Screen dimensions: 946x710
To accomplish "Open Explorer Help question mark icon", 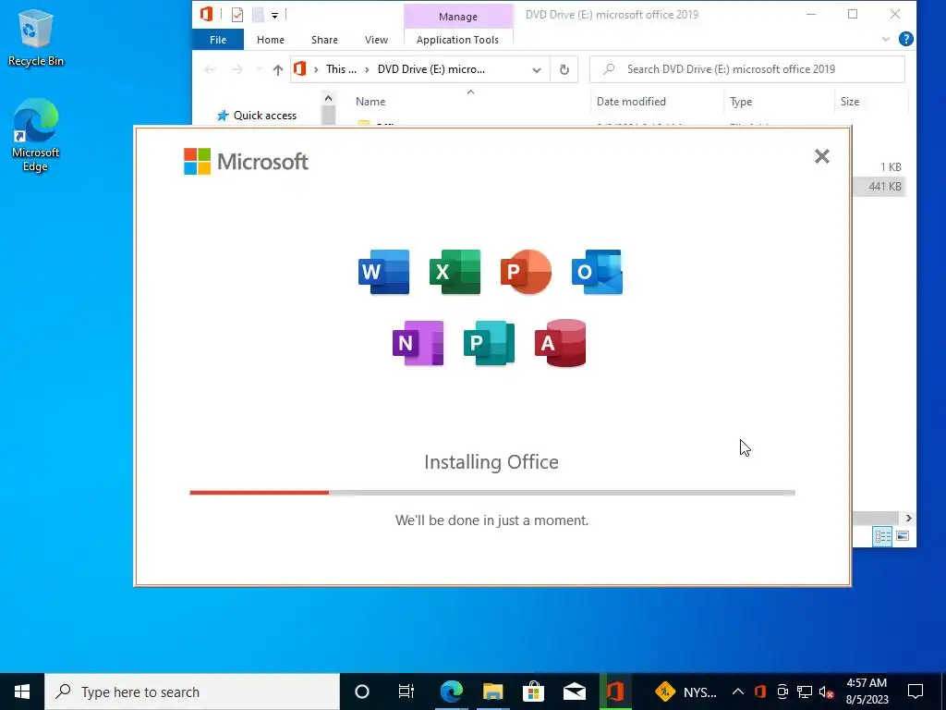I will pos(905,39).
